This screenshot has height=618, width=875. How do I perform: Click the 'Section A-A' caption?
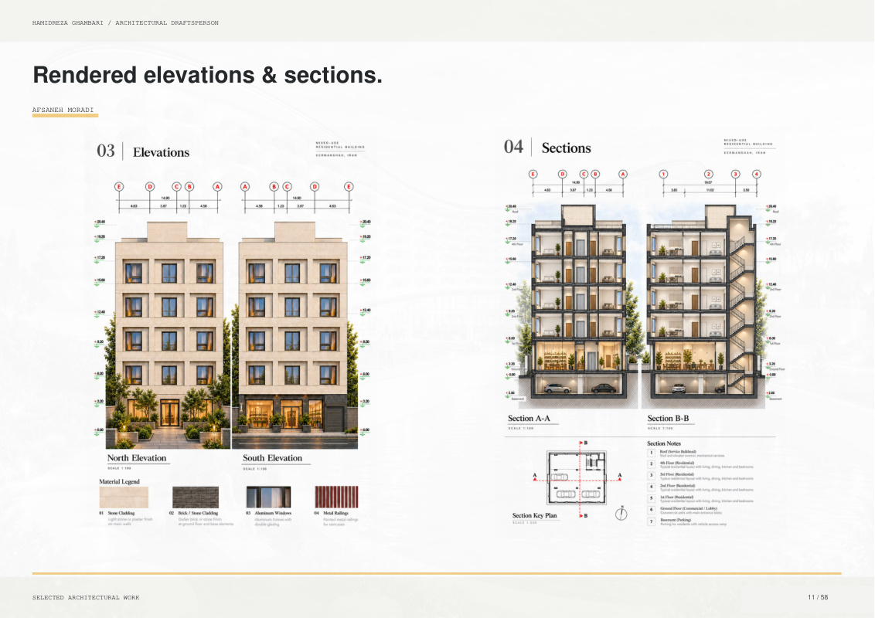529,419
